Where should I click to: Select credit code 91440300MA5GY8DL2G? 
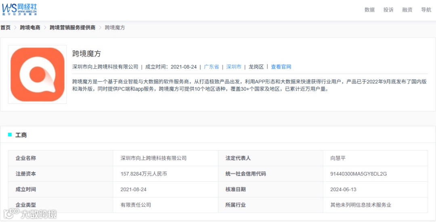pyautogui.click(x=359, y=174)
